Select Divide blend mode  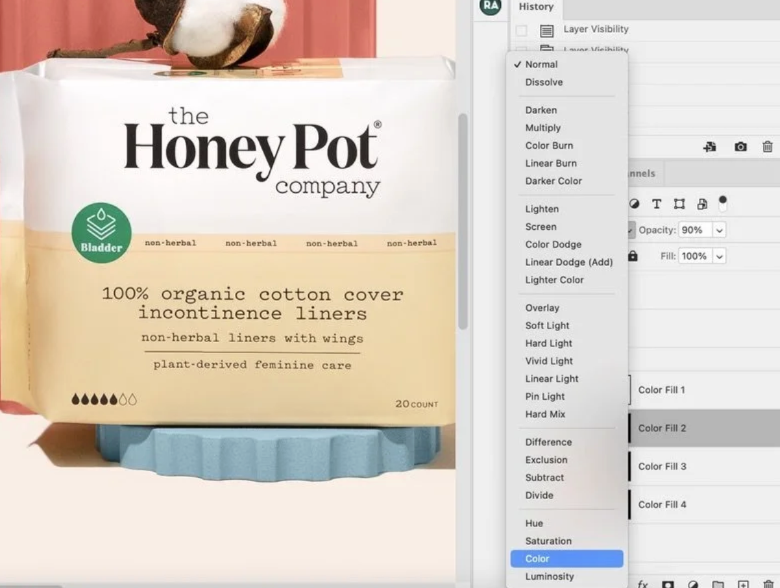click(x=567, y=495)
